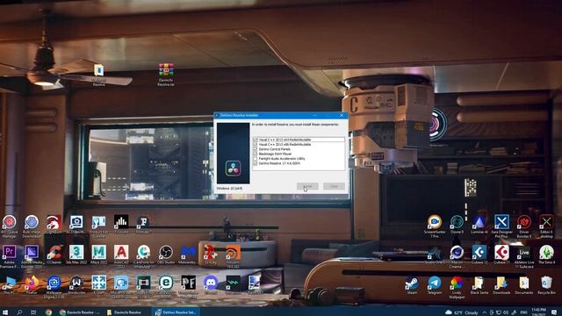562x316 pixels.
Task: Expand hidden system tray icons
Action: 485,312
